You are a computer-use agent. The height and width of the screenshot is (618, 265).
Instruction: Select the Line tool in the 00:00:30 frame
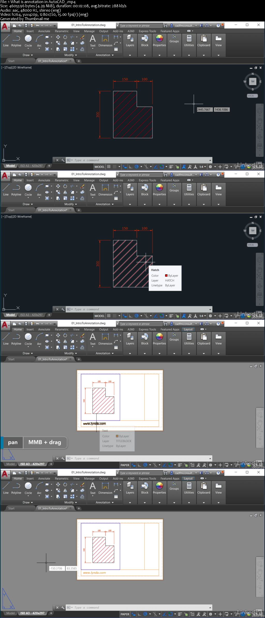(x=6, y=41)
